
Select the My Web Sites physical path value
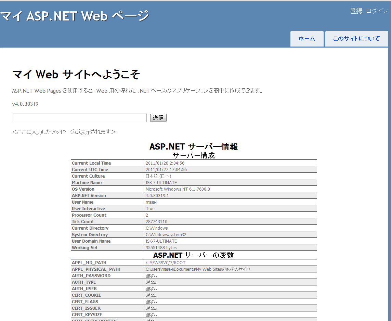(x=198, y=269)
